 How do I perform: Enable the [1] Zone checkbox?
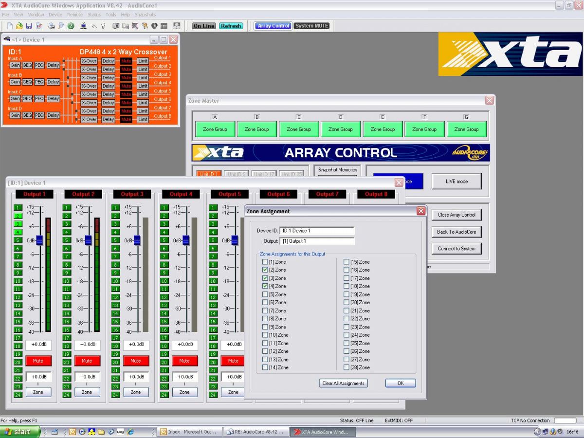coord(265,262)
